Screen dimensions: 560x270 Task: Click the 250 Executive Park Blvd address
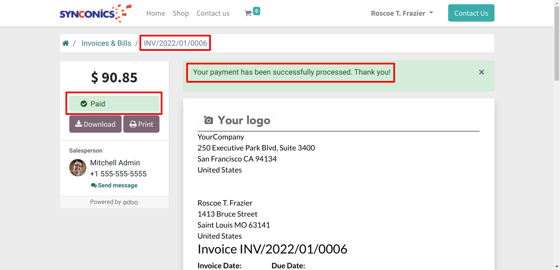256,148
